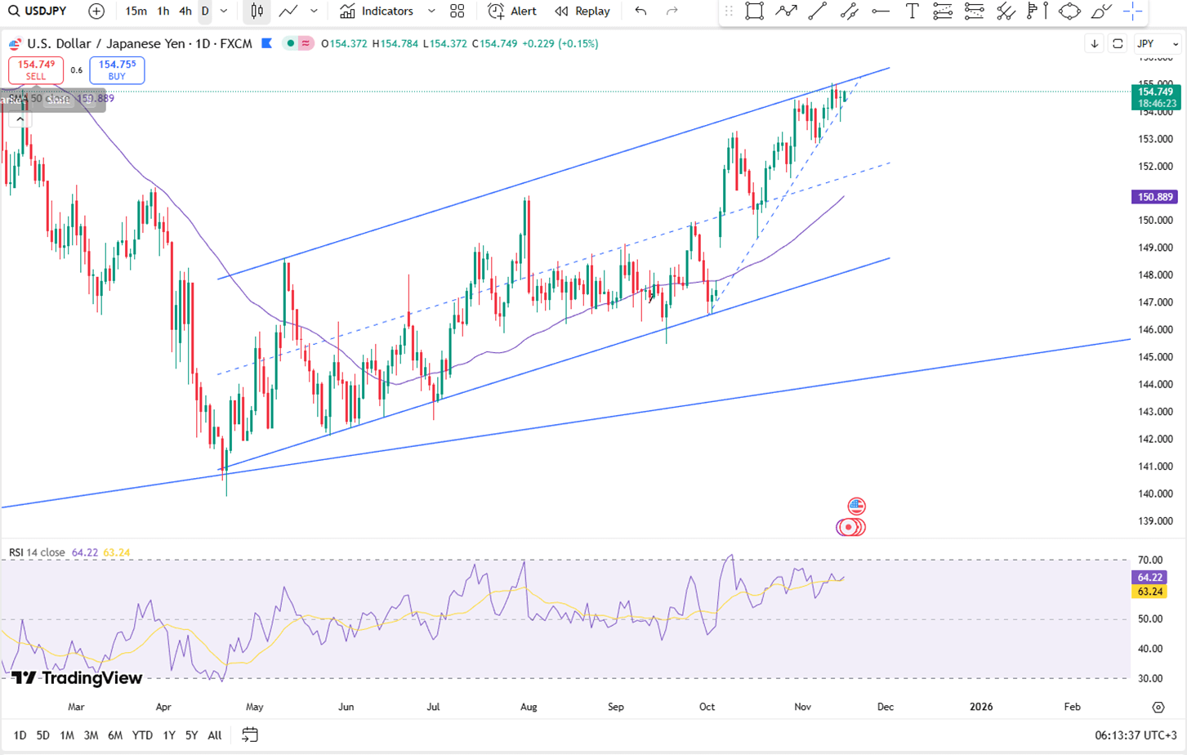Open the layout grid selector
The width and height of the screenshot is (1187, 755).
457,11
